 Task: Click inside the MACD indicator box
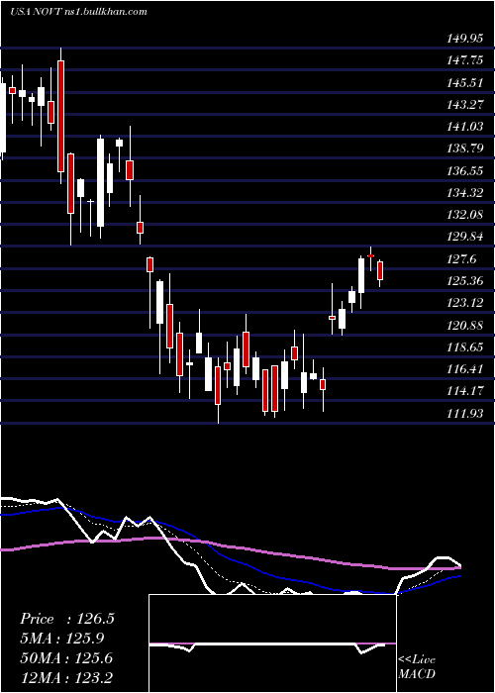tap(272, 643)
